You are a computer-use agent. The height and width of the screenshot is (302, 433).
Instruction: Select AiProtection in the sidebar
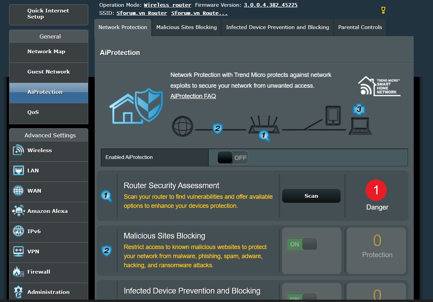49,93
